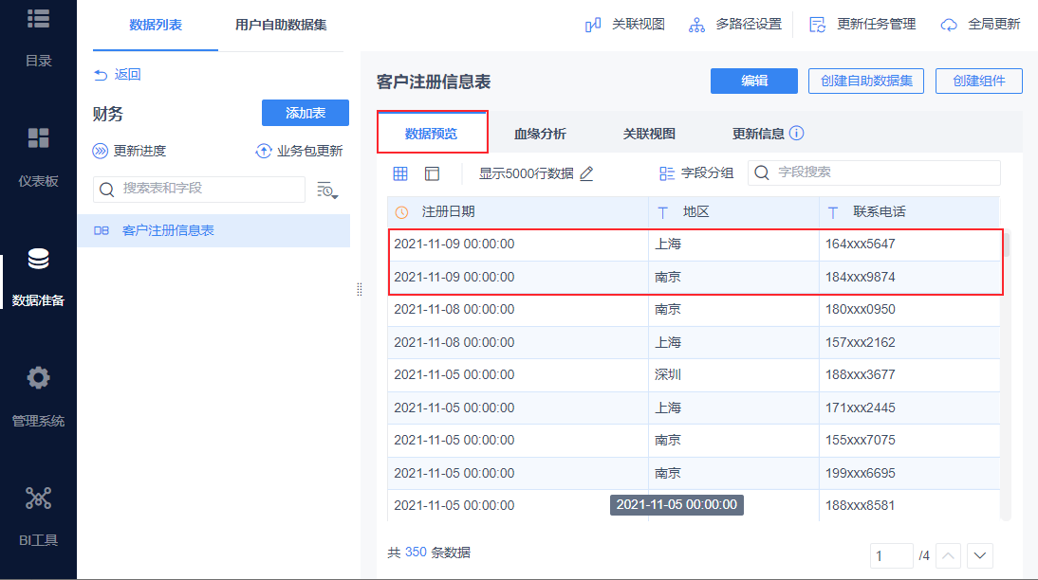Click the panel splitter drag handle
Image resolution: width=1038 pixels, height=580 pixels.
pyautogui.click(x=360, y=290)
